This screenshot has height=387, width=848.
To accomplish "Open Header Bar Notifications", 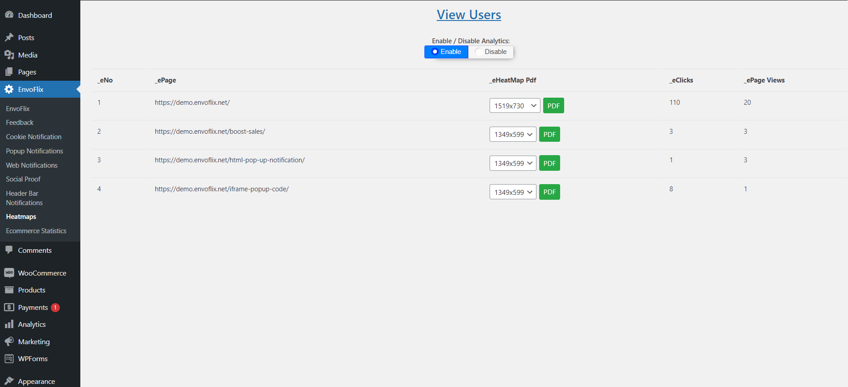I will click(25, 198).
